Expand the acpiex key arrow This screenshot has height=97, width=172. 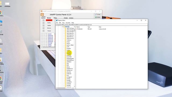(x=64, y=50)
